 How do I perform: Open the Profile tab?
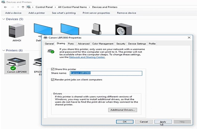tap(152, 44)
